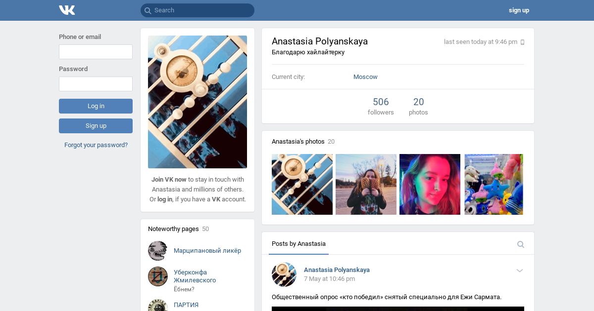
Task: Open Forgot your password link
Action: (96, 145)
